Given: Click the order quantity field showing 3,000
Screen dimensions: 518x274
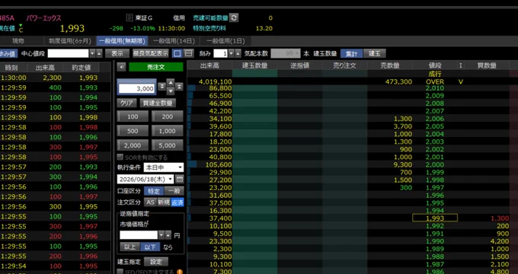Looking at the screenshot, I should [x=137, y=88].
